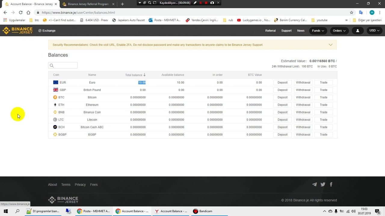Open the Privacy footer link
Screen dimensions: 385x216
(x=80, y=184)
